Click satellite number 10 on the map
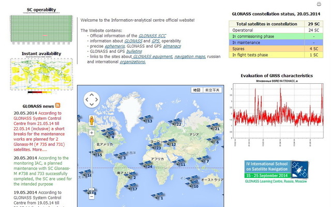This screenshot has height=207, width=331. coord(192,185)
